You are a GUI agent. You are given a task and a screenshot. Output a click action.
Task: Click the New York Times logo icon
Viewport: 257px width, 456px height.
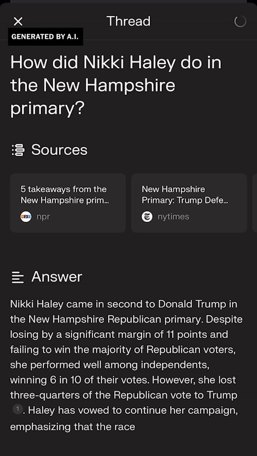pos(147,217)
